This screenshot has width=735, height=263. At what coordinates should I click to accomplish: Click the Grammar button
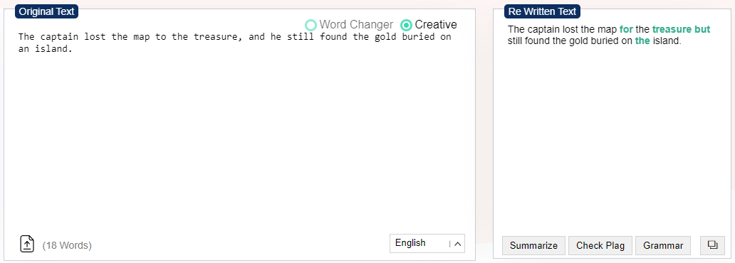tap(663, 246)
